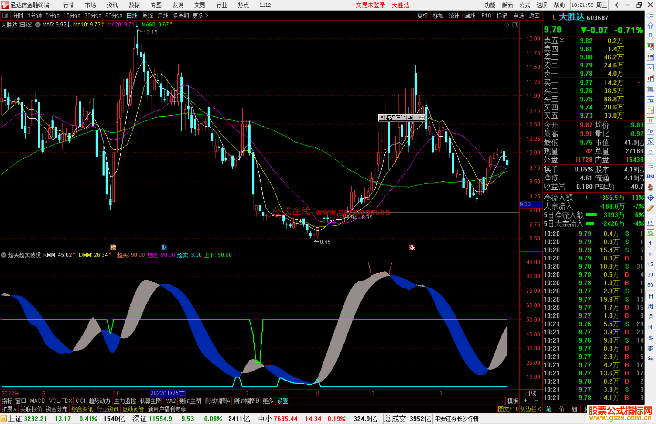Click the FS sidebar icon

tap(650, 222)
